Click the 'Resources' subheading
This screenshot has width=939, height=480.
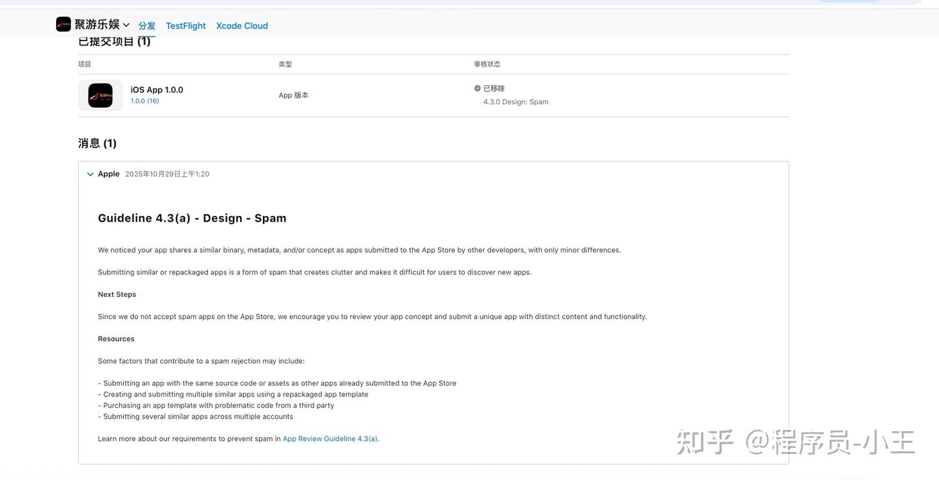[x=116, y=339]
